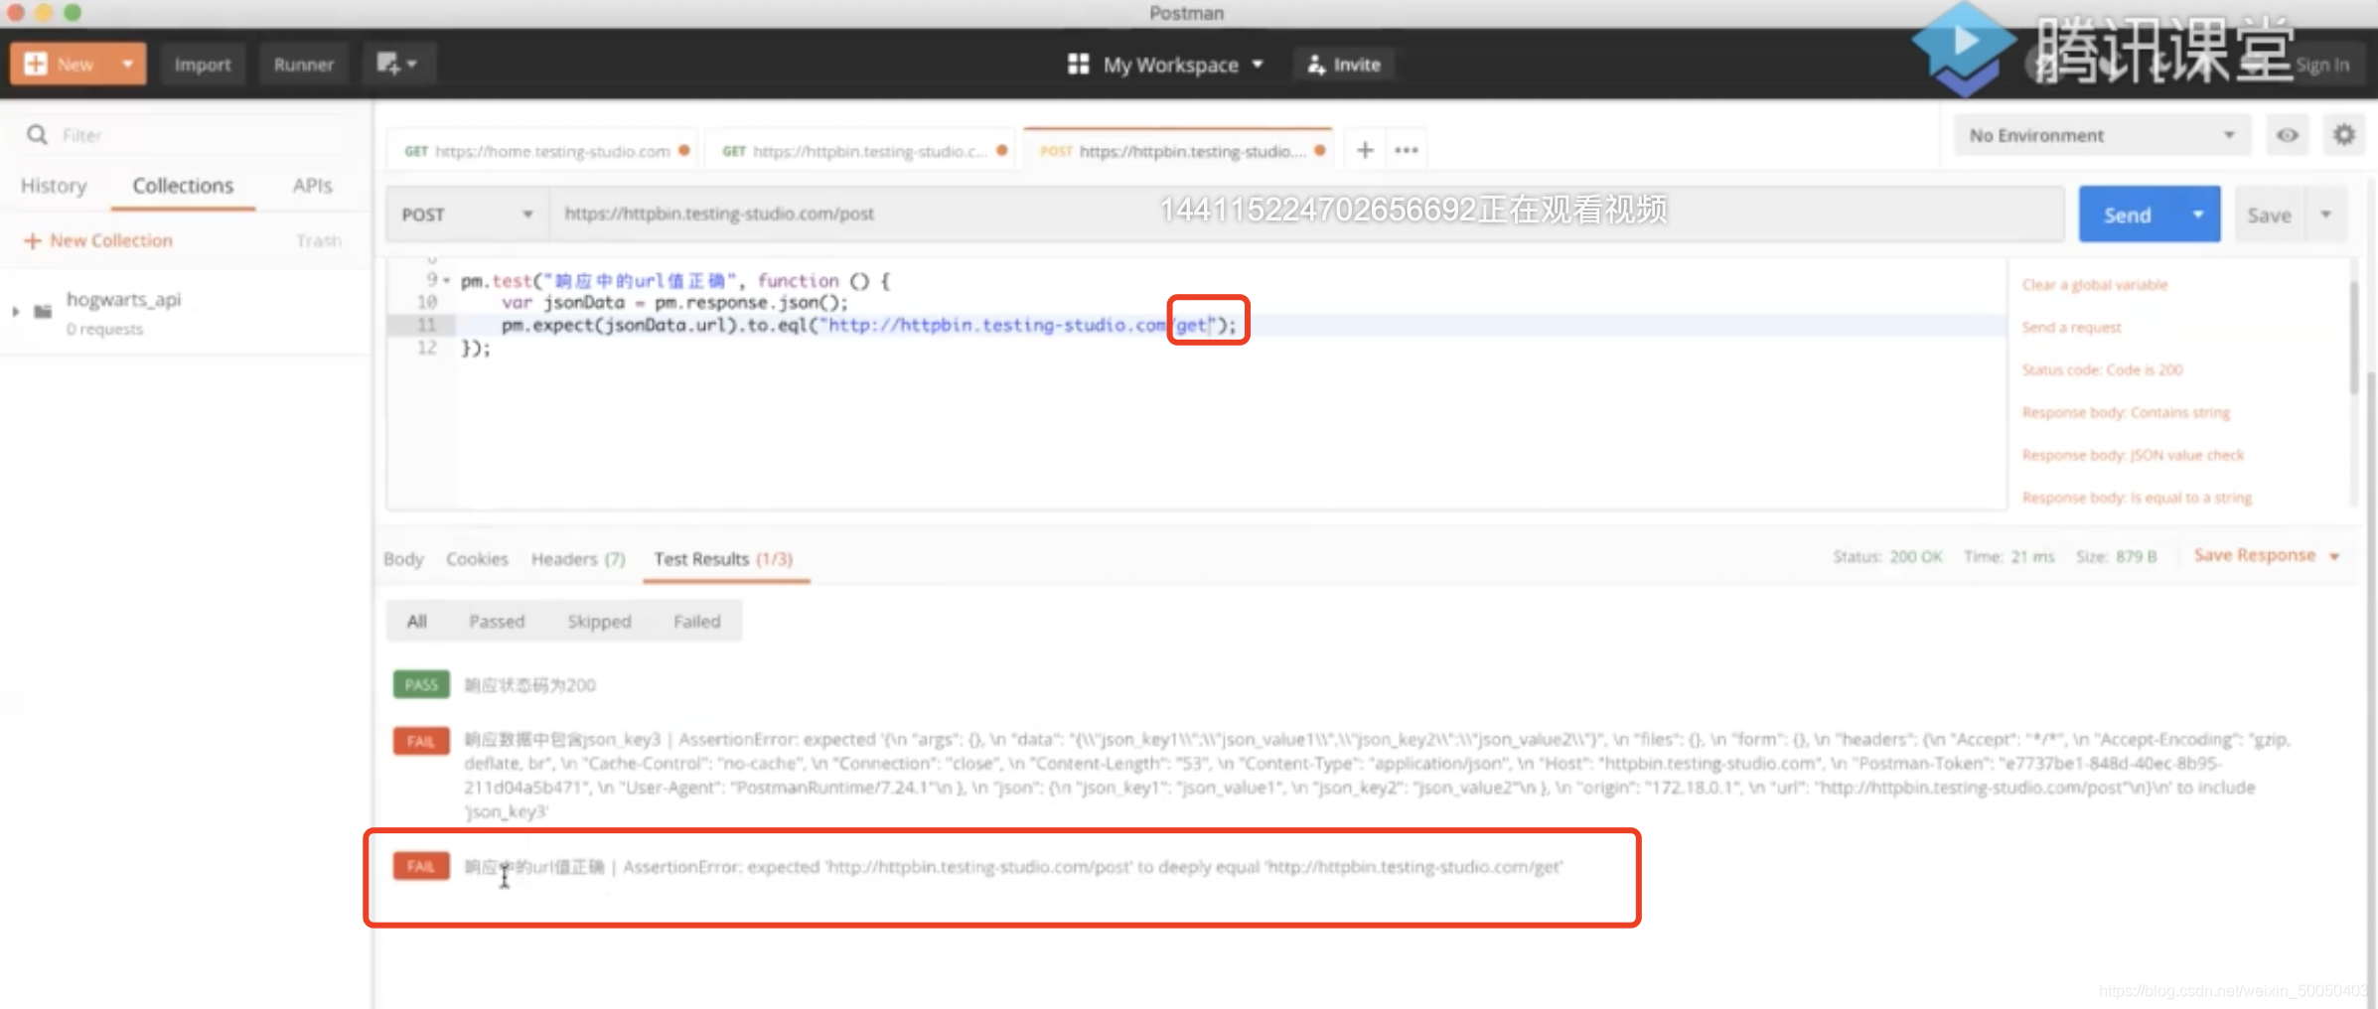
Task: Open the POST httpbin.testing-studio request tab
Action: click(1177, 151)
